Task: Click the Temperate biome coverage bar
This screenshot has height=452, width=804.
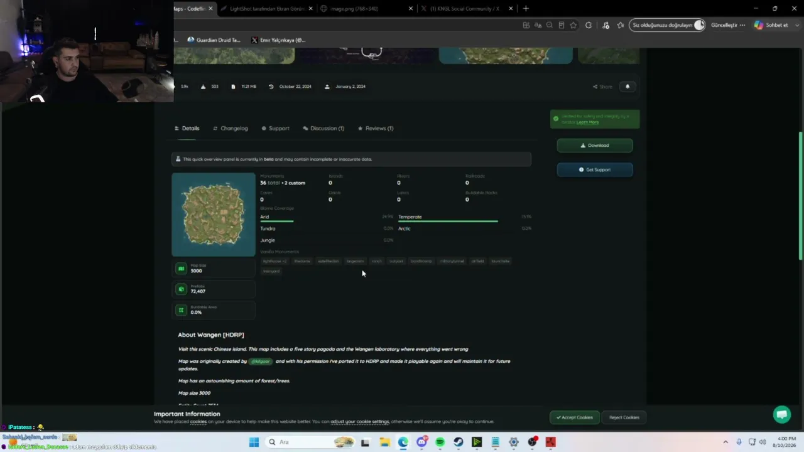Action: pyautogui.click(x=448, y=221)
